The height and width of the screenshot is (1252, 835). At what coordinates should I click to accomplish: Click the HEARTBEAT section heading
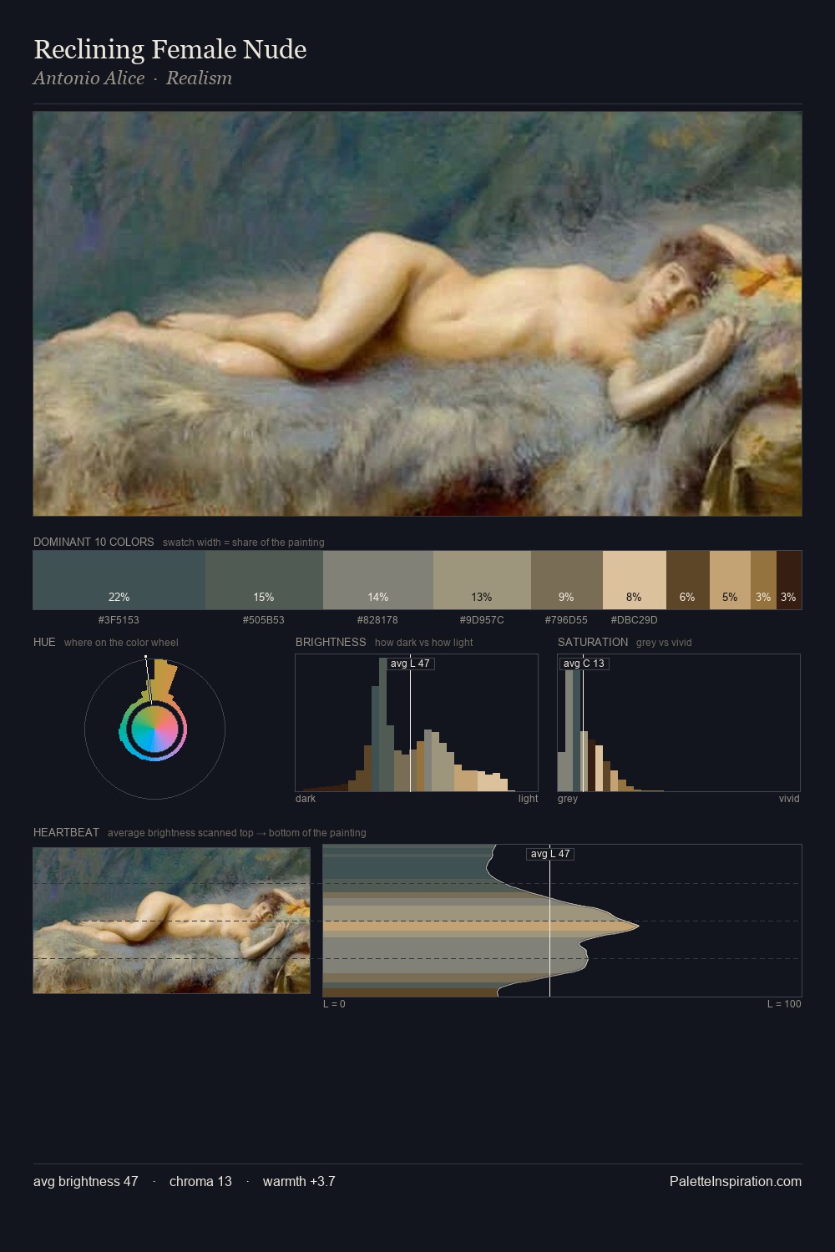[66, 832]
